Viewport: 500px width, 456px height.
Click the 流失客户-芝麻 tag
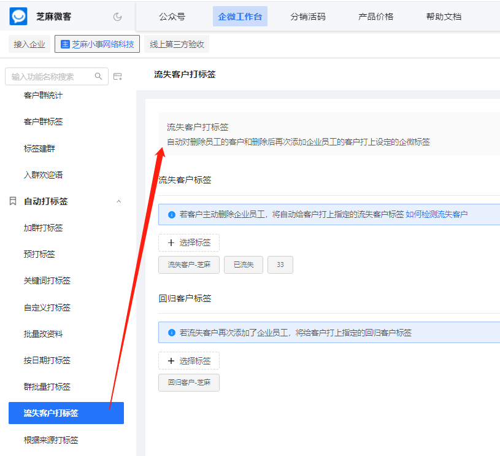(189, 265)
